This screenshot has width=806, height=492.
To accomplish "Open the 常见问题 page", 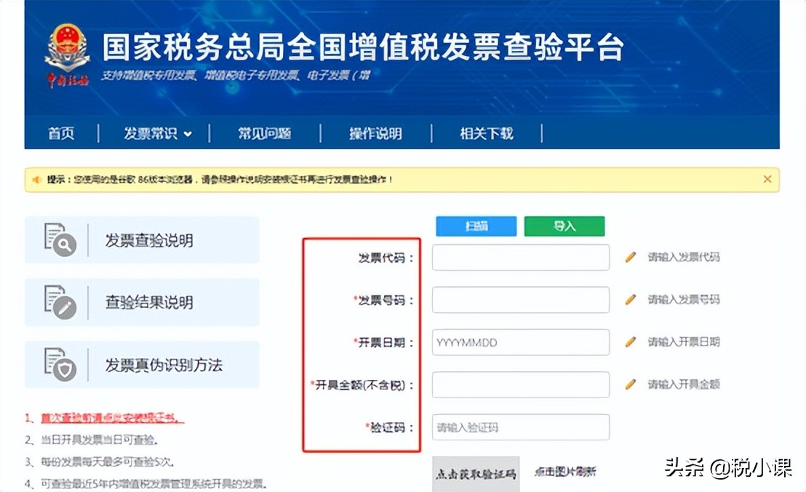I will 263,133.
